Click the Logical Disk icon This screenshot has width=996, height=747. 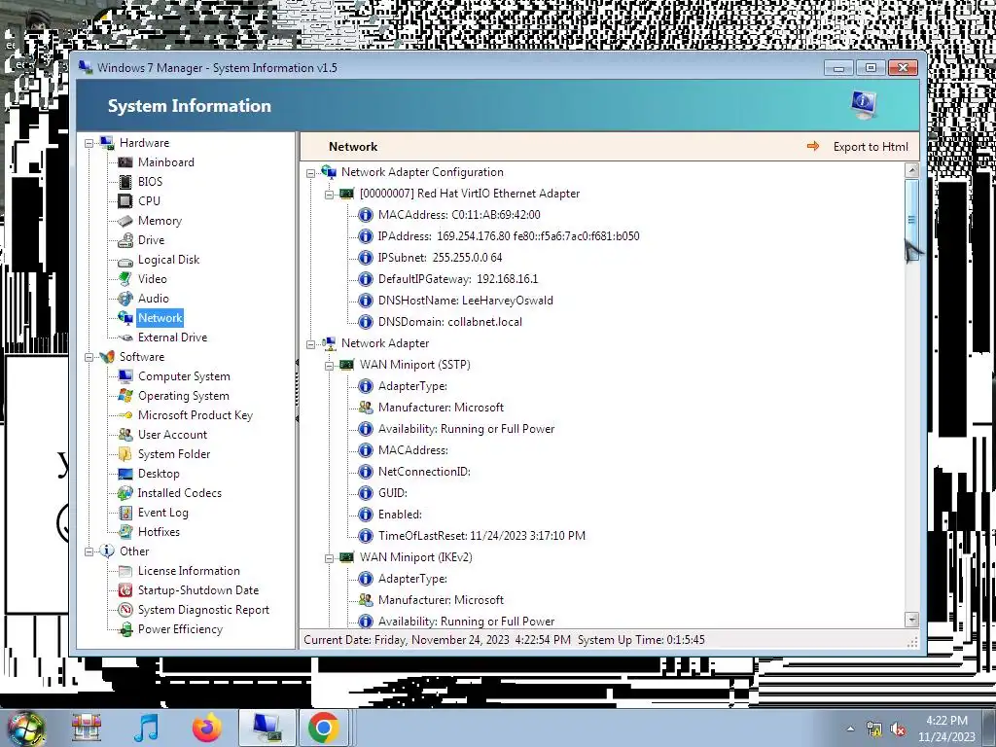[x=125, y=261]
